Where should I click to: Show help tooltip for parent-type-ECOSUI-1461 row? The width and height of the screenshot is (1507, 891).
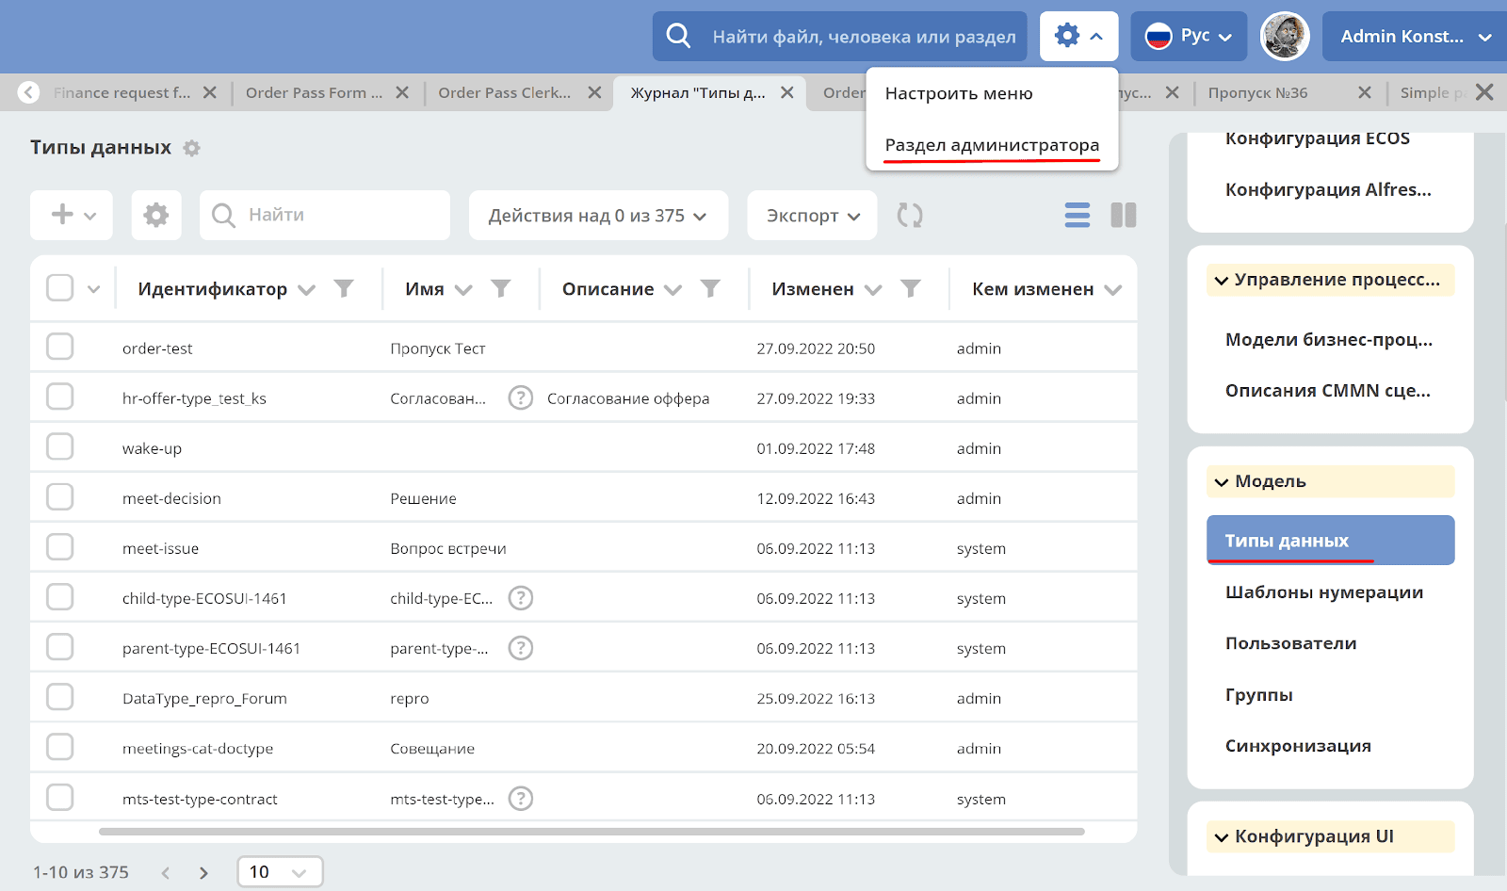point(521,648)
